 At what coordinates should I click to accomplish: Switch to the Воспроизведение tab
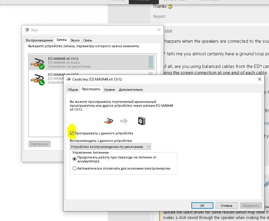click(39, 40)
